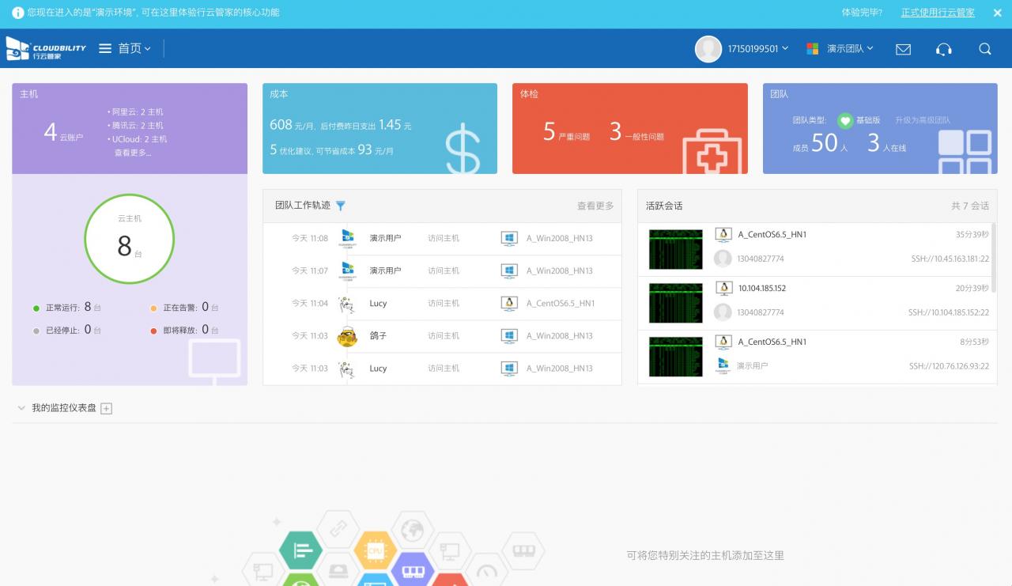This screenshot has width=1012, height=586.
Task: Click the user avatar in header
Action: [708, 49]
